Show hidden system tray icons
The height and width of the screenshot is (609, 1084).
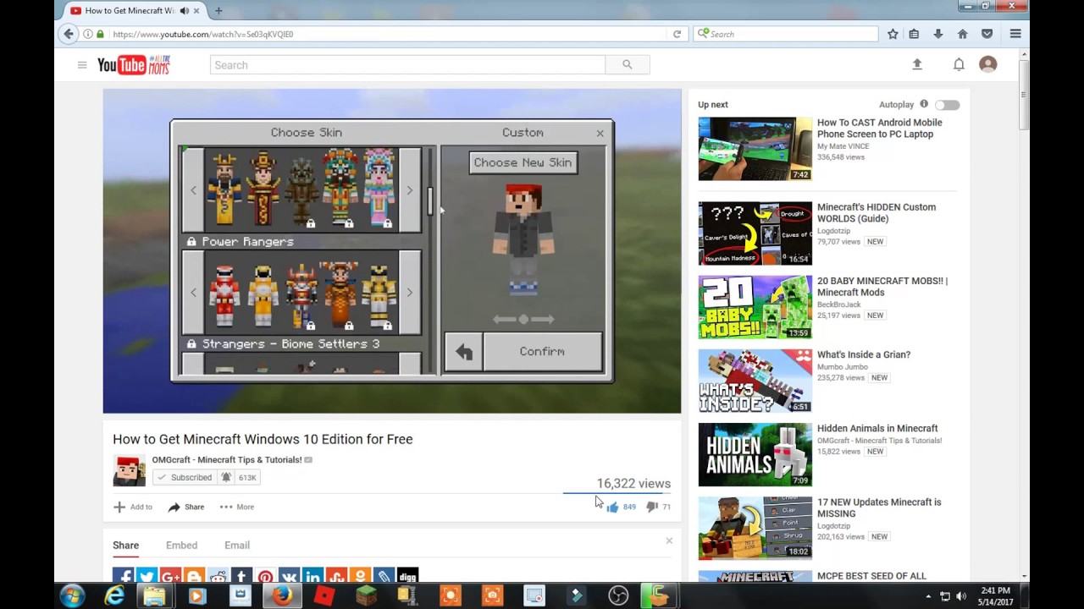[x=928, y=596]
